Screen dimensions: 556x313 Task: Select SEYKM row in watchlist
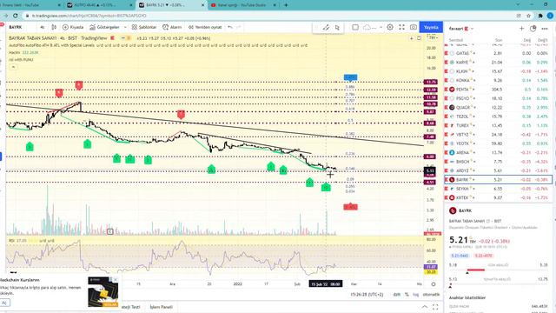[498, 189]
